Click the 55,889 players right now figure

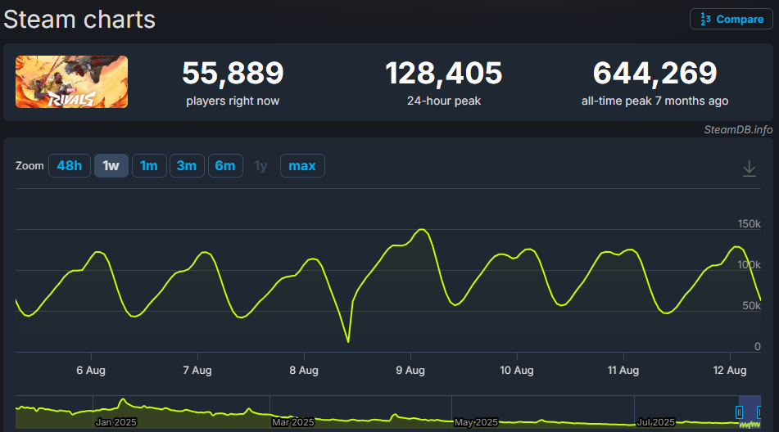click(233, 73)
